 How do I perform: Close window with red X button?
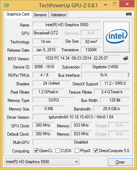click(x=127, y=4)
